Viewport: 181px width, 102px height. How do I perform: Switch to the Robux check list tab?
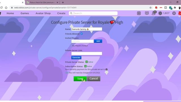pos(42,3)
